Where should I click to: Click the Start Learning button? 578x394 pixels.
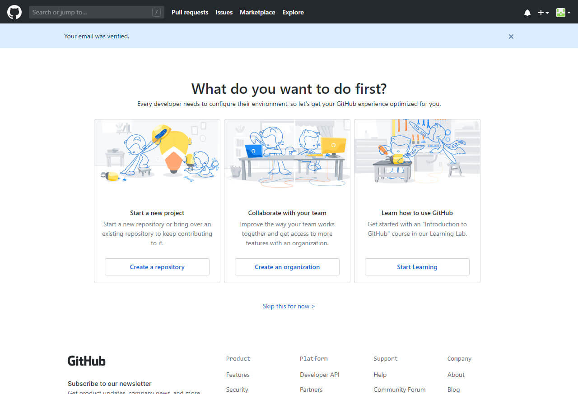pos(417,267)
